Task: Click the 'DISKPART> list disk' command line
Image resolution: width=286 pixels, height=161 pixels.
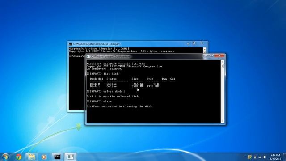Action: pos(102,74)
